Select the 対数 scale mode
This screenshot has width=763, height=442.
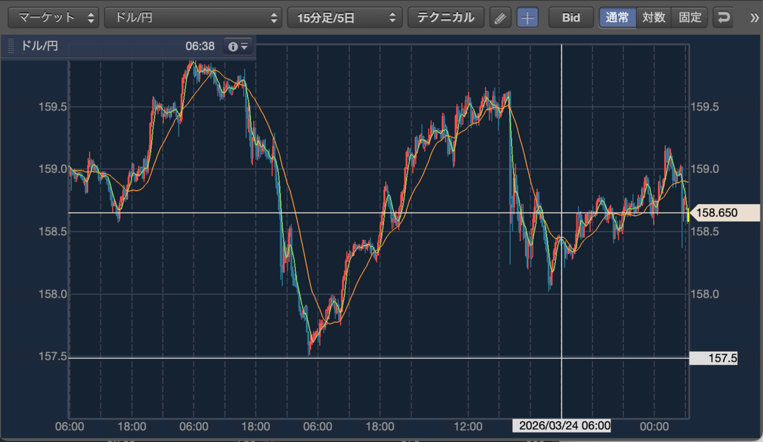[x=654, y=17]
